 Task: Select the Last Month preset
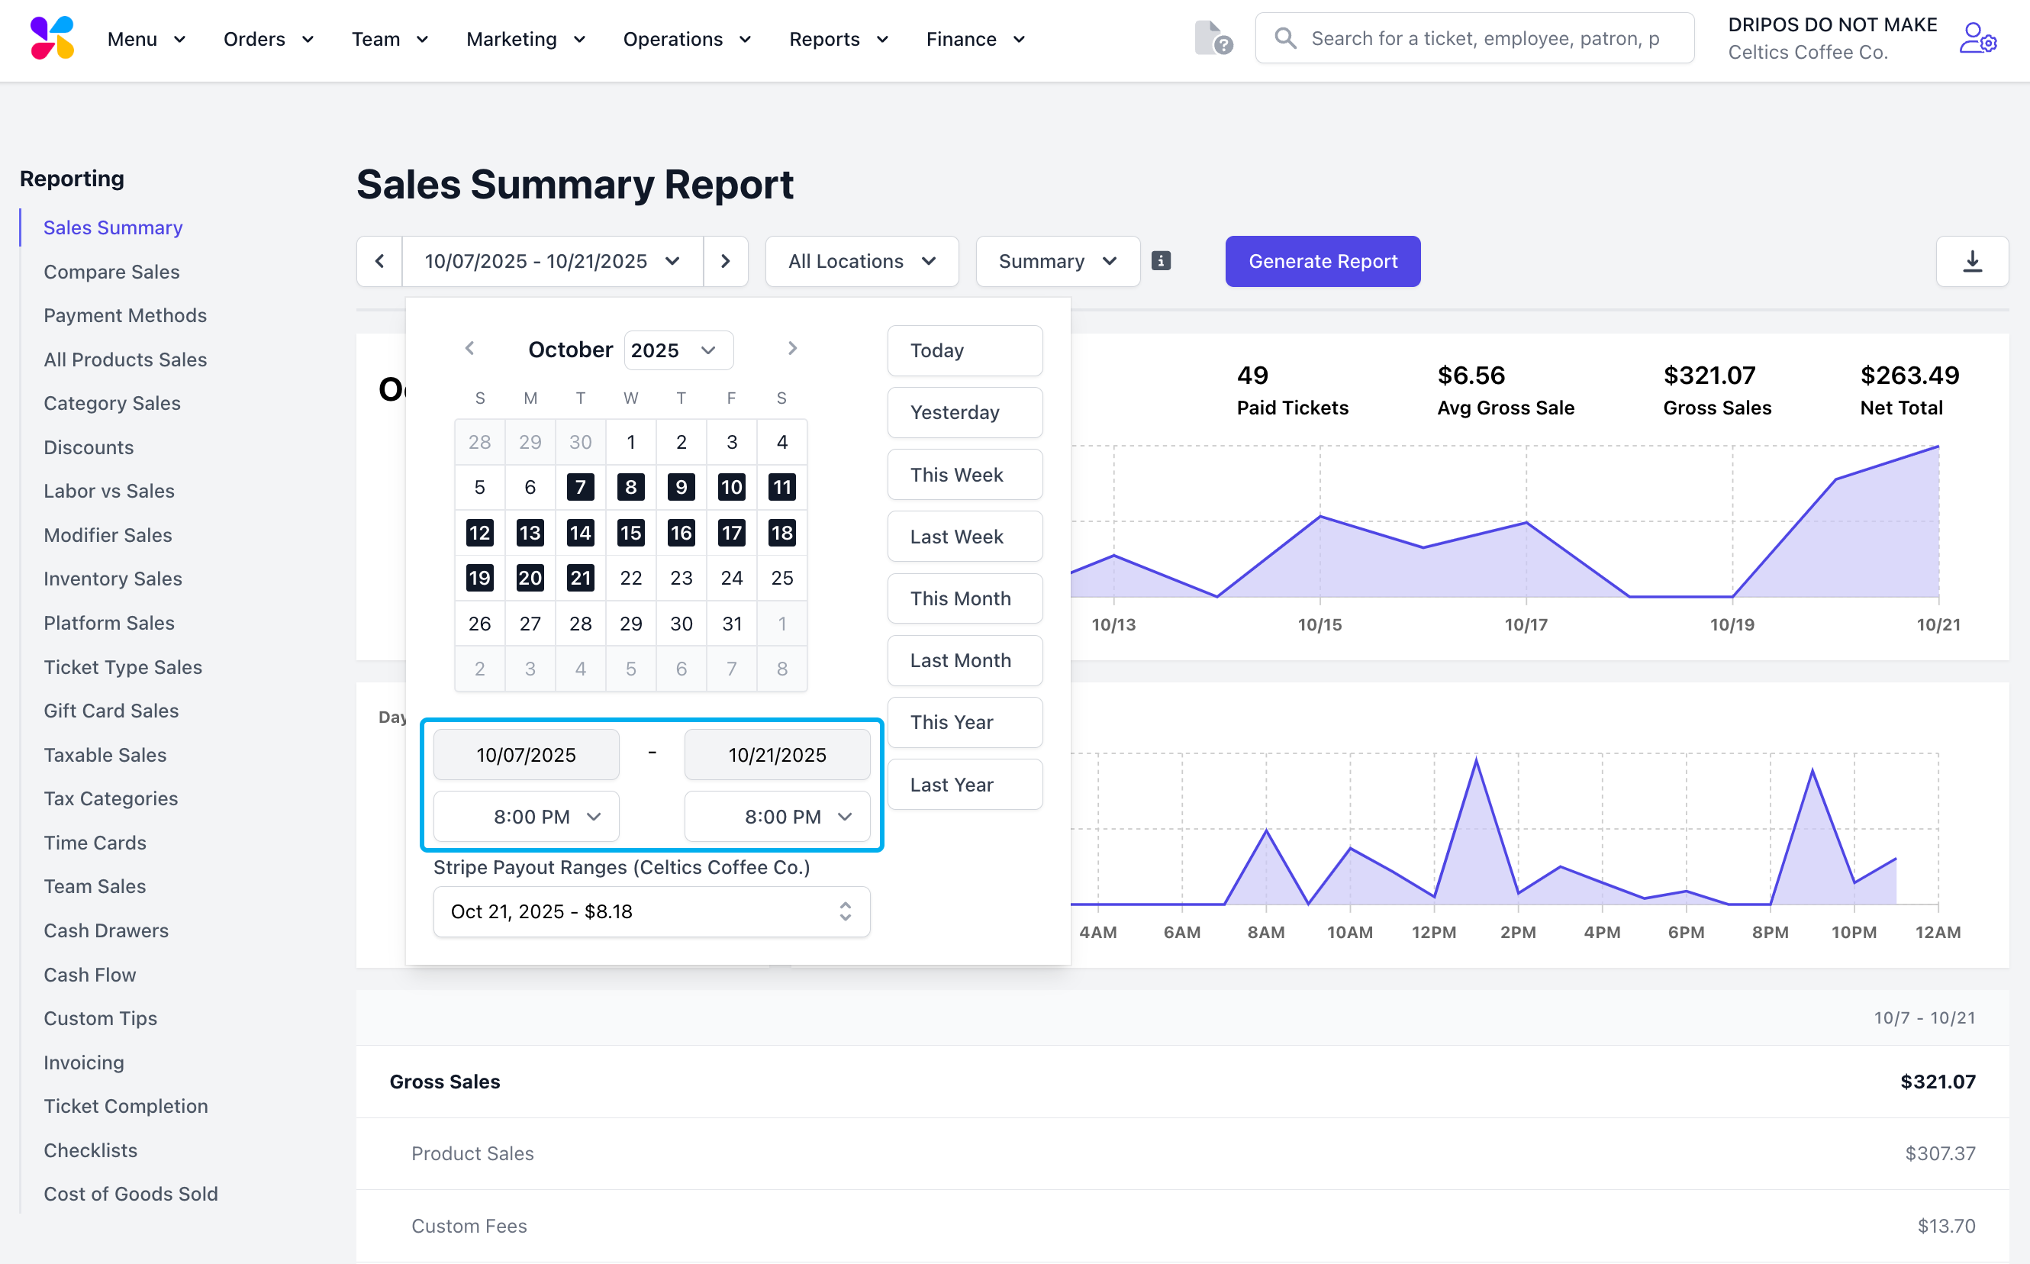(x=964, y=660)
